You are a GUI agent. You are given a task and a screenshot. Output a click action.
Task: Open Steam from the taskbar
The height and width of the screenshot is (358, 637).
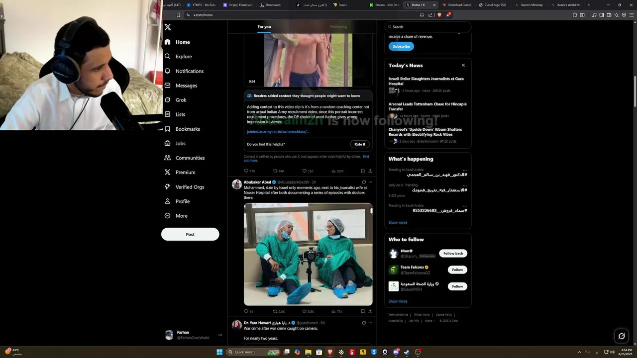(407, 352)
